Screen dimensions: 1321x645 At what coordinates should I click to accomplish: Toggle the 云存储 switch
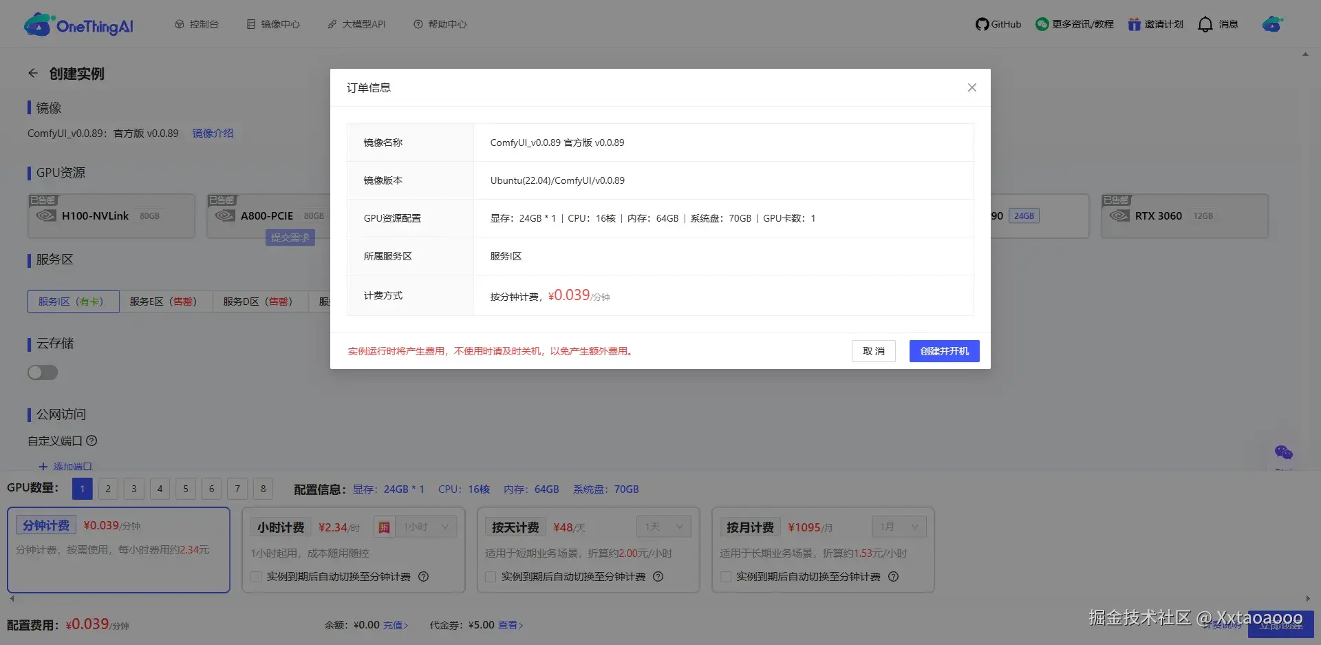pos(43,372)
